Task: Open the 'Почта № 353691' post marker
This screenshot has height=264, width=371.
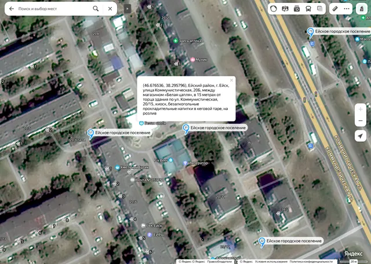Action: pyautogui.click(x=133, y=180)
